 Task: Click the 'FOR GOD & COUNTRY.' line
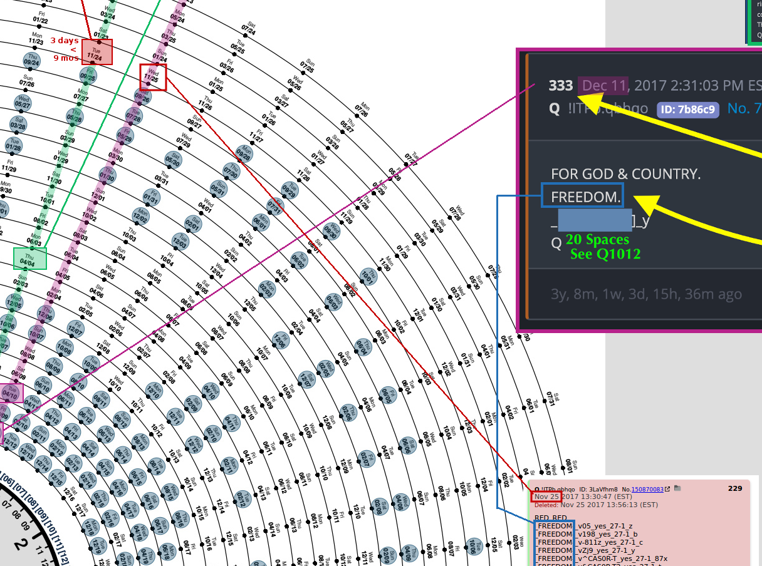pyautogui.click(x=626, y=174)
